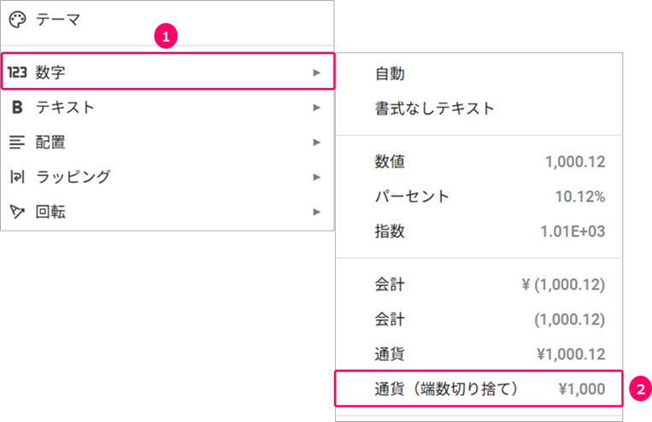
Task: Expand the テキスト submenu arrow
Action: pos(317,108)
